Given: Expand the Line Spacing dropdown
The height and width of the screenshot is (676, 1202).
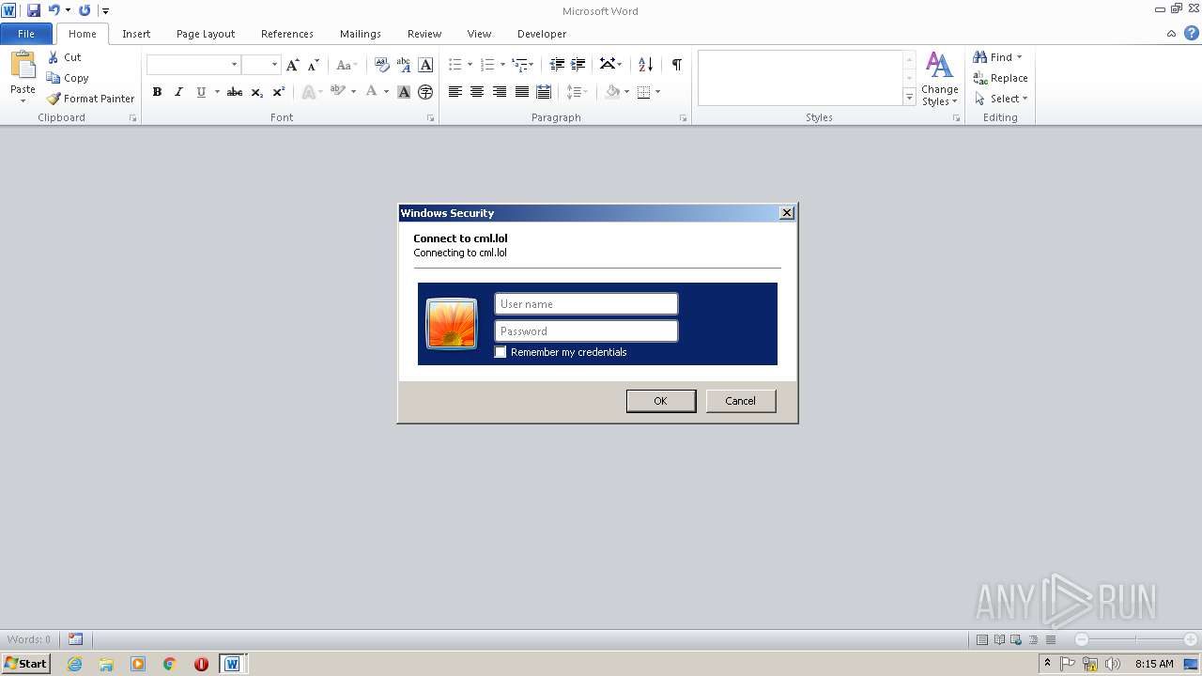Looking at the screenshot, I should point(577,92).
